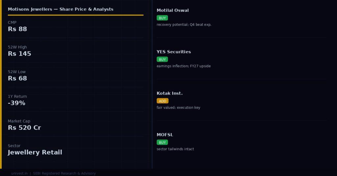Click the Rs 88 current price value
Screen dimensions: 337x176
[x=17, y=29]
